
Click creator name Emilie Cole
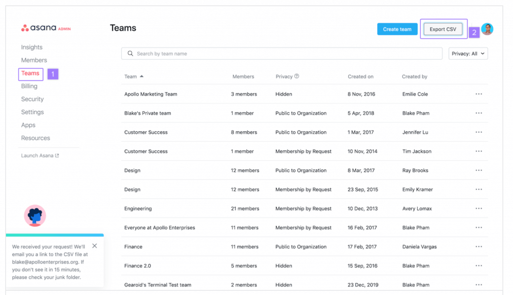tap(415, 94)
